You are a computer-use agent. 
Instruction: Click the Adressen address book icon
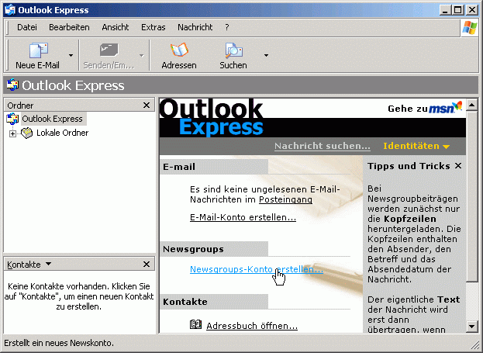click(178, 50)
